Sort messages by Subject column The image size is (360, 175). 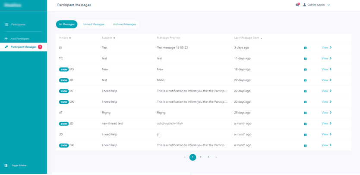pos(108,38)
